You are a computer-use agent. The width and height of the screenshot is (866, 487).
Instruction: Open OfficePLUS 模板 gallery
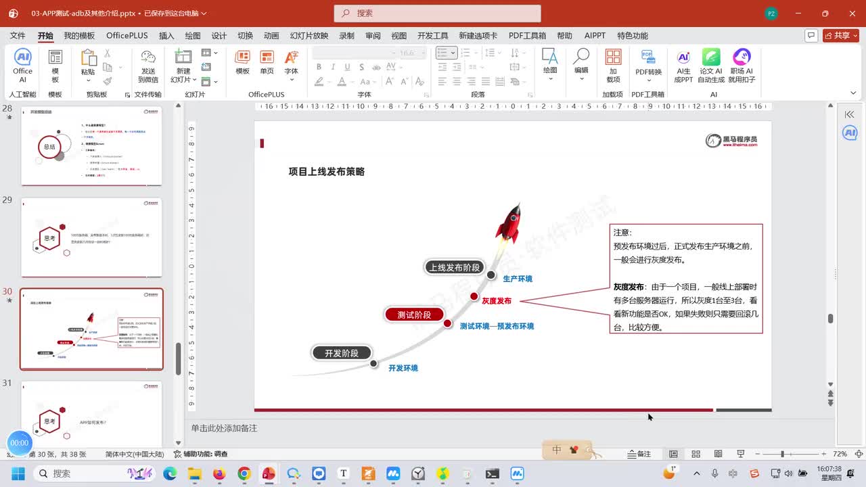point(242,62)
